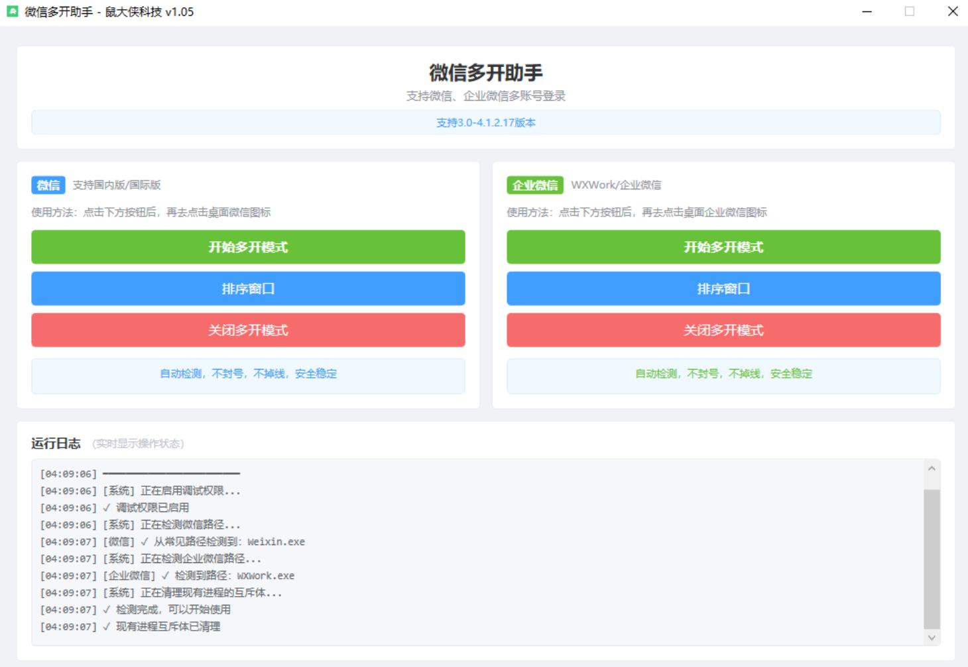Select the log line mentioning WXWork.exe
Screen dimensions: 968x667
click(x=167, y=576)
